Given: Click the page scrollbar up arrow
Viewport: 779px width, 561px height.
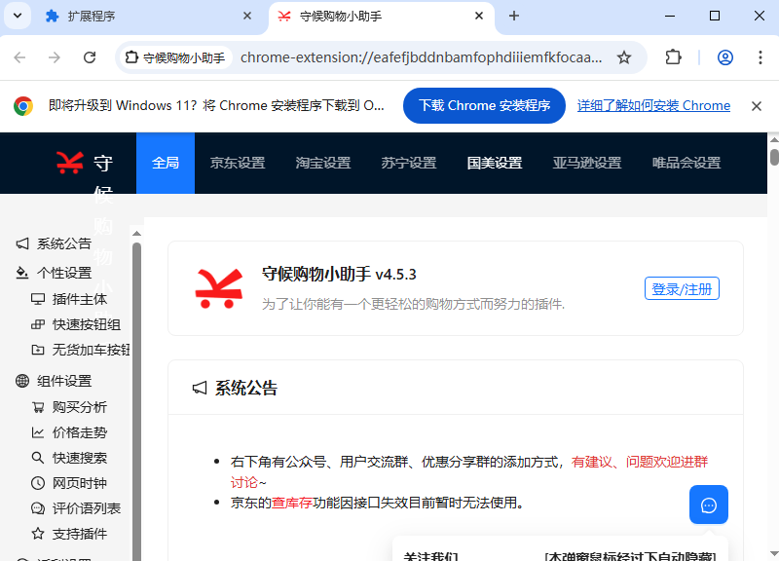Looking at the screenshot, I should click(773, 139).
